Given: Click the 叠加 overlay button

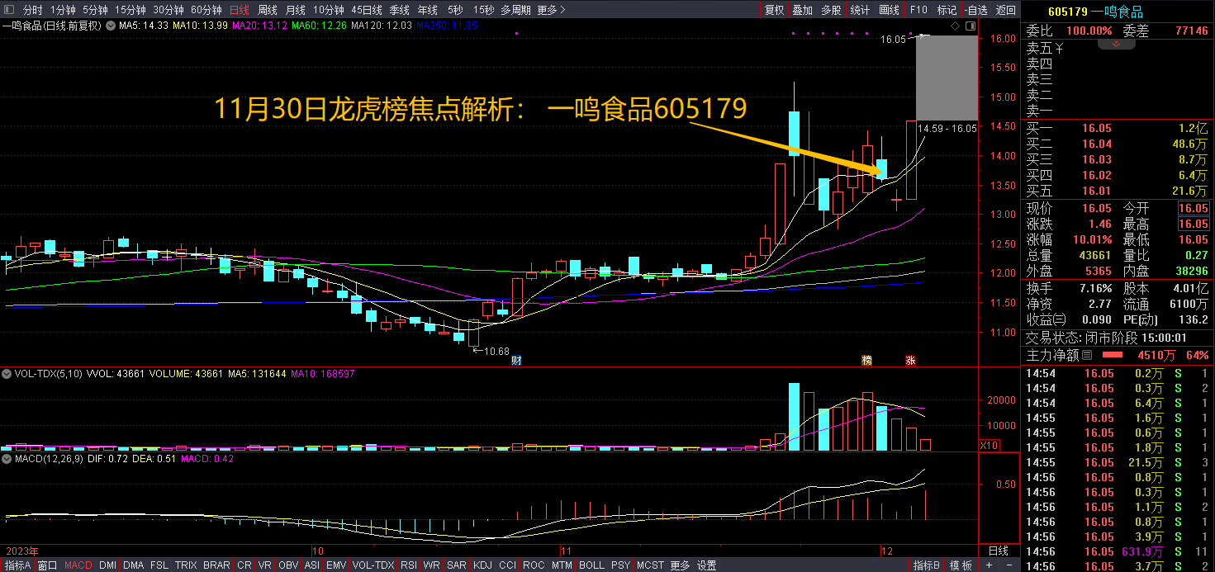Looking at the screenshot, I should pos(802,10).
